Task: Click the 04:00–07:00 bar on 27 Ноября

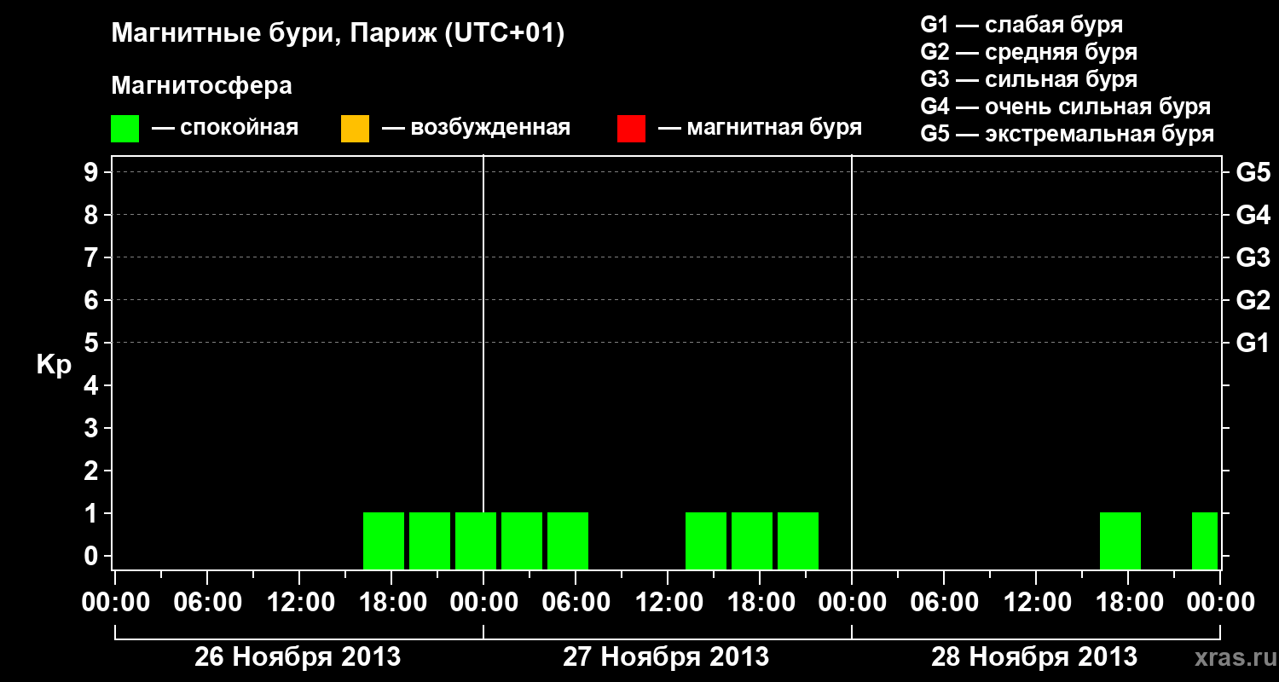Action: click(568, 540)
